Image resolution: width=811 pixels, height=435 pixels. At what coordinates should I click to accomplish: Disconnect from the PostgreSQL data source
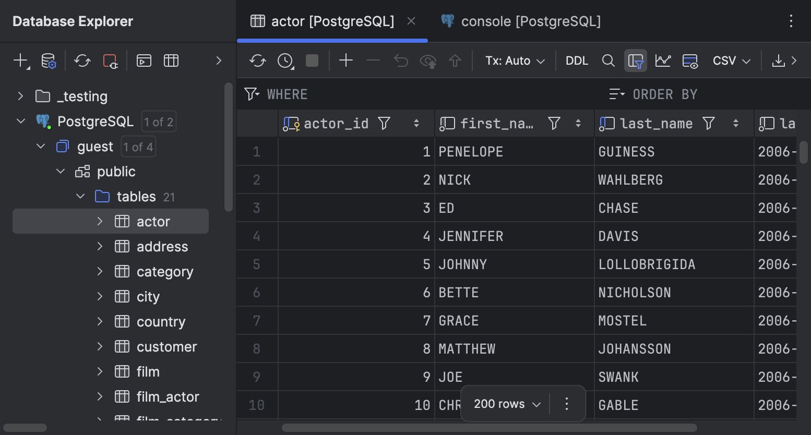tap(110, 61)
